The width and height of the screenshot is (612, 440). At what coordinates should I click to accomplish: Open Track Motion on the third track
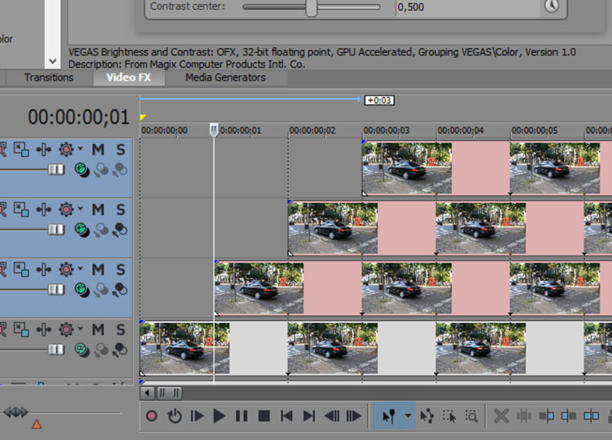pos(21,269)
